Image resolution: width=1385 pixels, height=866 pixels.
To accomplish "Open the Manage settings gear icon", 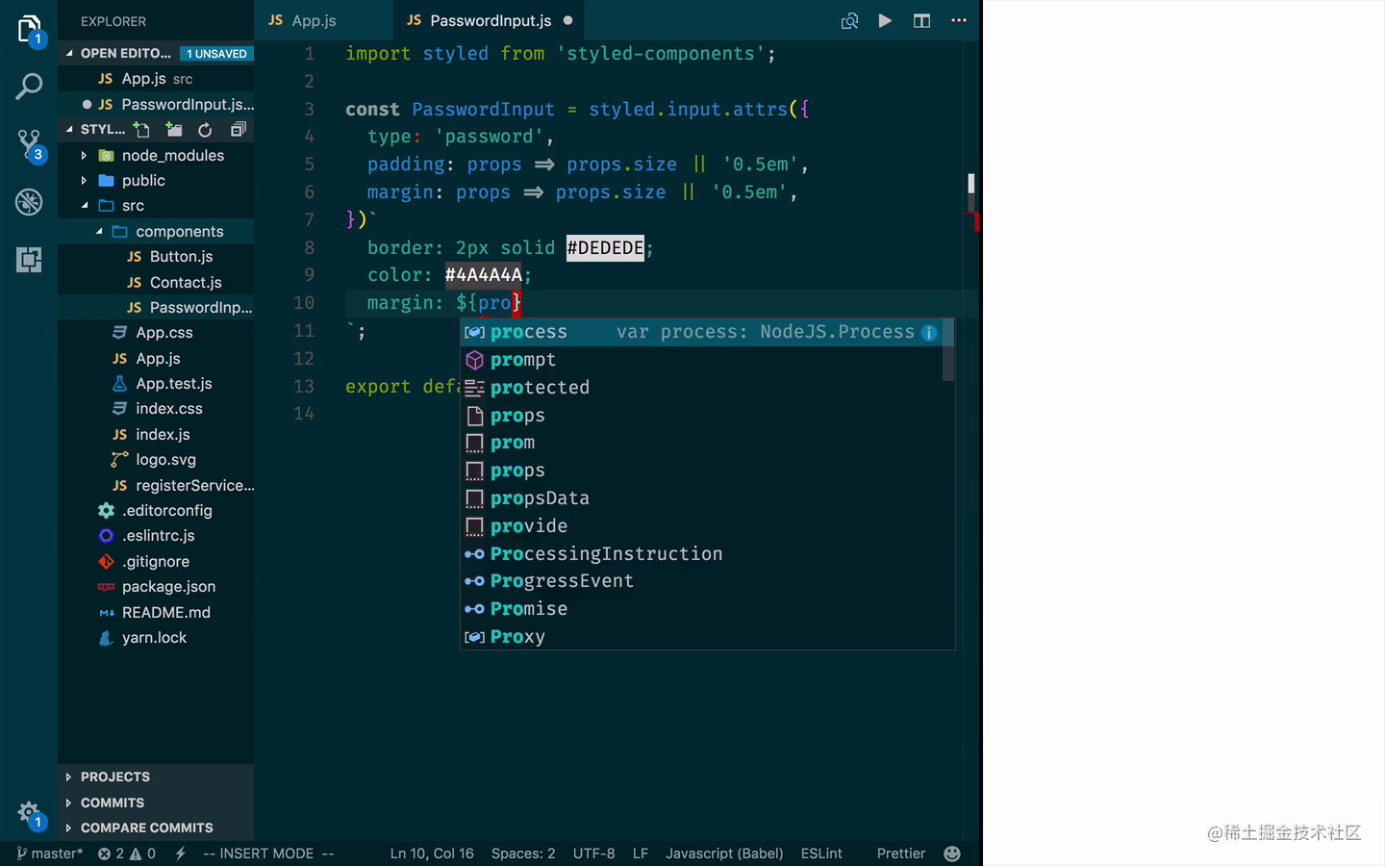I will point(29,814).
